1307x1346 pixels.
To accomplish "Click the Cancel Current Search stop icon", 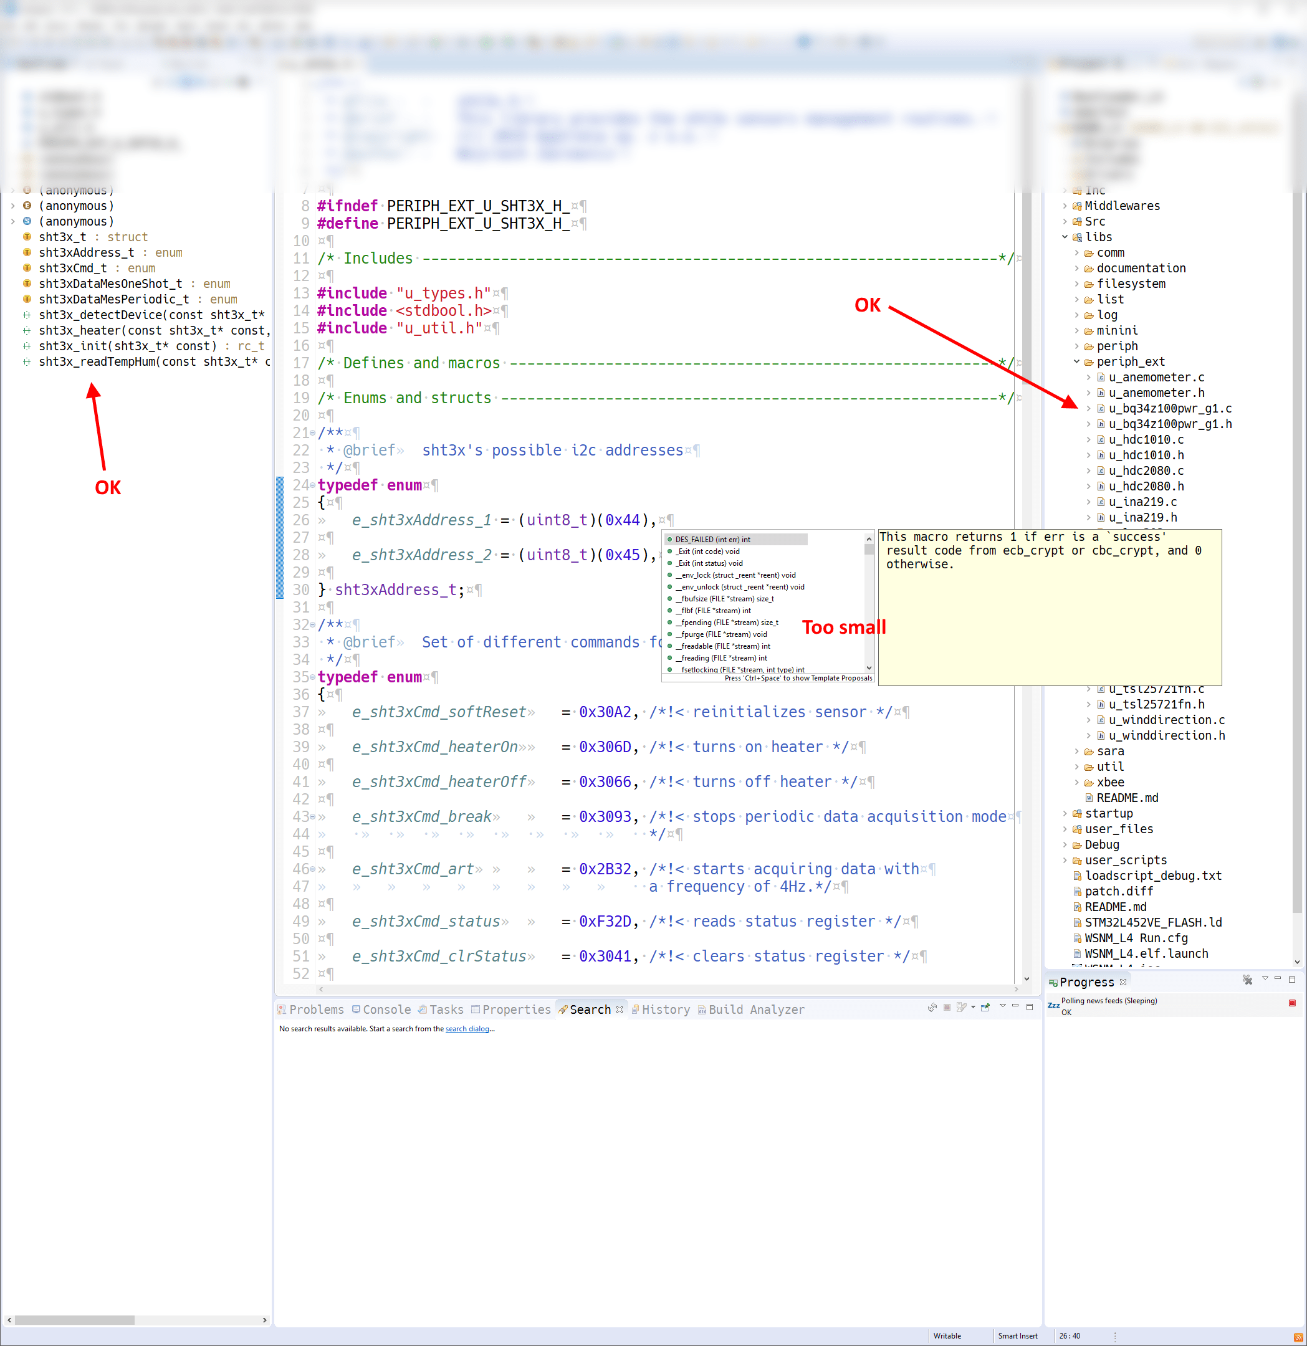I will tap(947, 1008).
